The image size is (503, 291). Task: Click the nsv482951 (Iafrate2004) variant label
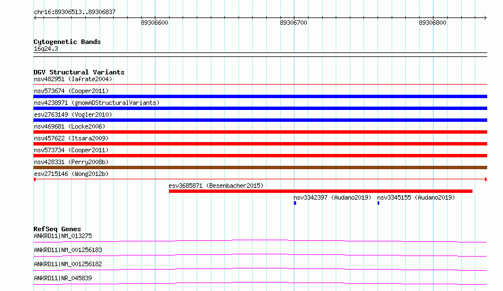pyautogui.click(x=73, y=79)
